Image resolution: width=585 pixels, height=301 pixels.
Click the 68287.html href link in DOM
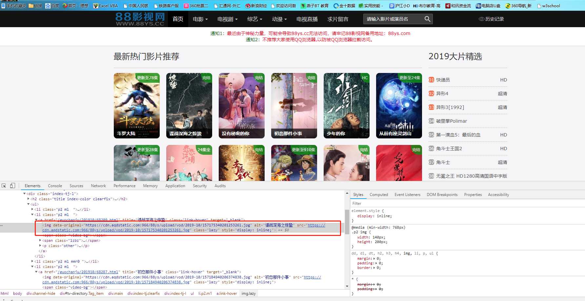coord(88,272)
